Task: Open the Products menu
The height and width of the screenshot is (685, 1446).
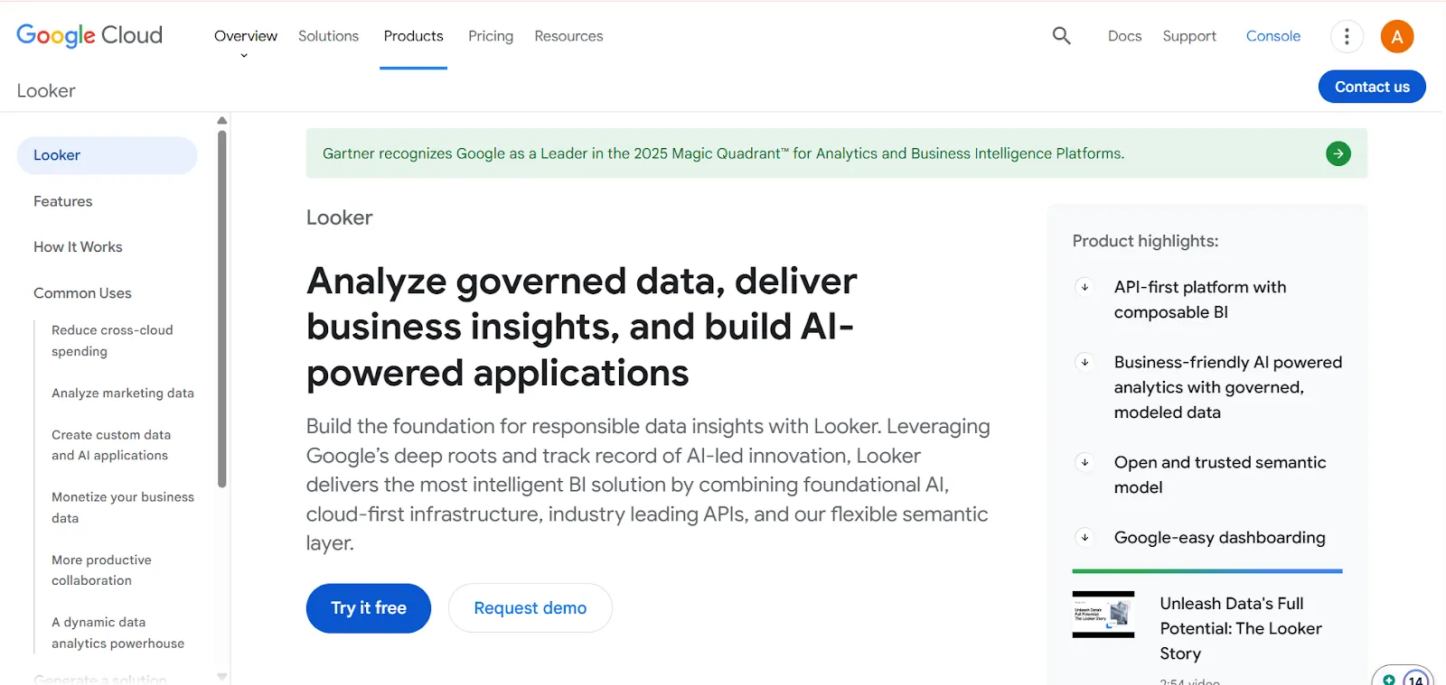Action: click(413, 36)
